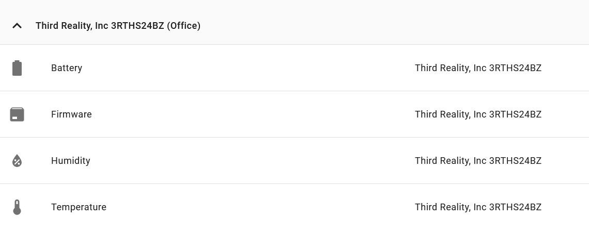Viewport: 589px width, 235px height.
Task: Click the Firmware package icon
Action: pos(17,114)
